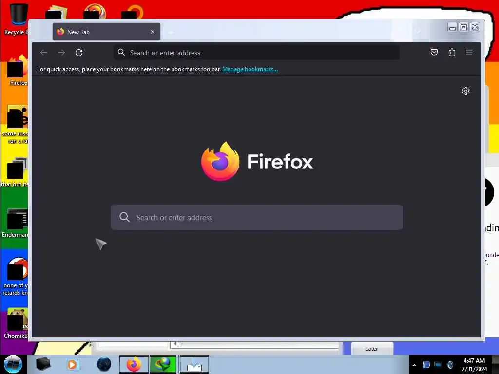Select the New Tab tab
The width and height of the screenshot is (499, 374).
pos(106,32)
